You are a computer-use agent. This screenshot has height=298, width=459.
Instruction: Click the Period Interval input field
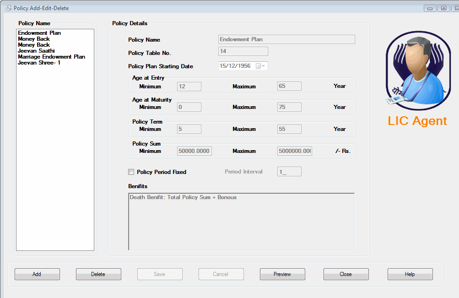pos(289,171)
